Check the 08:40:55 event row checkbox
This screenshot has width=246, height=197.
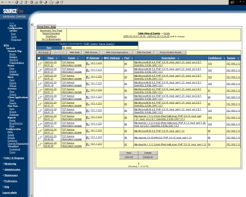(41, 138)
